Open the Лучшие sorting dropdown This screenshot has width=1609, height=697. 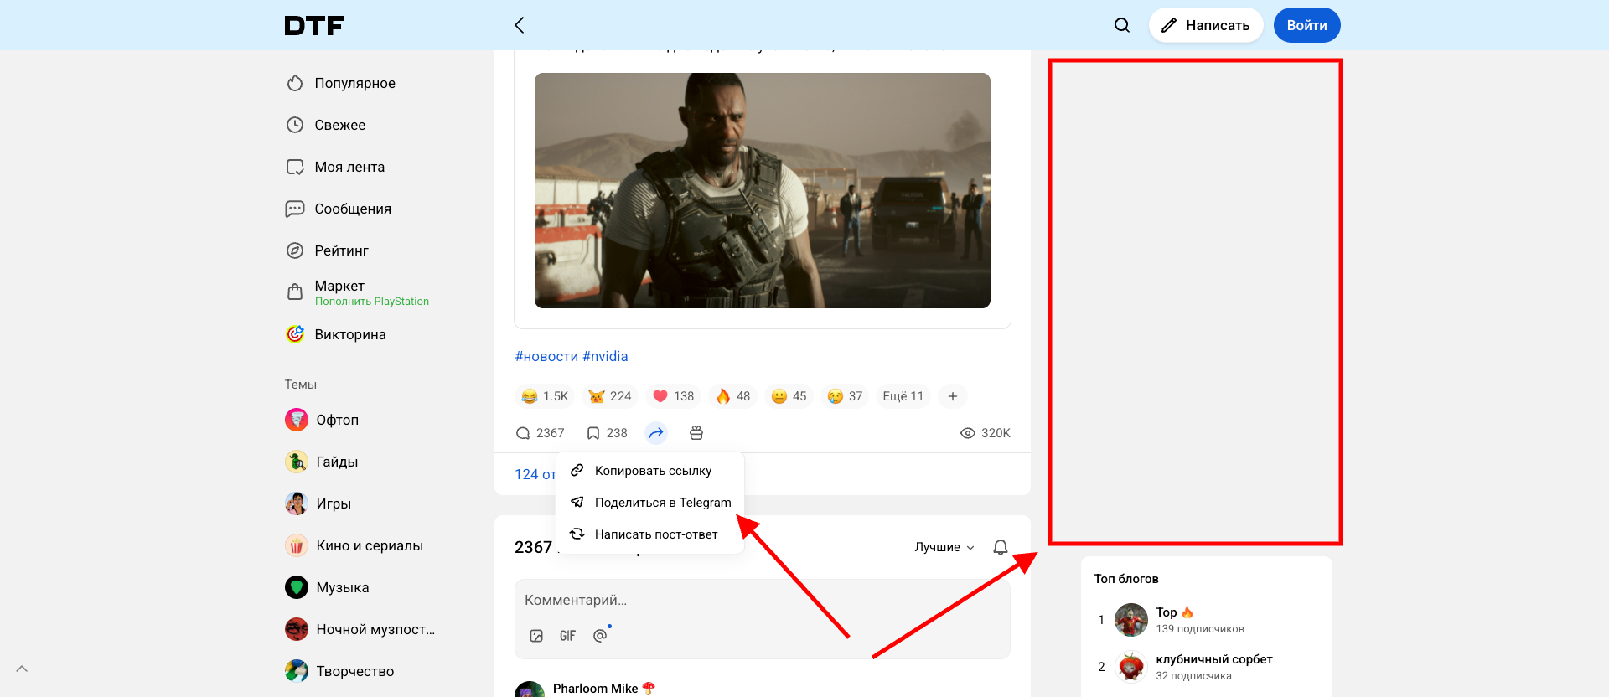pyautogui.click(x=944, y=547)
